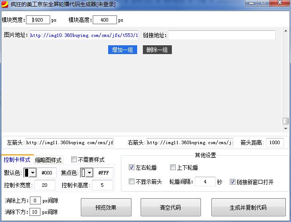Click the 其他设置 group label

coord(205,155)
